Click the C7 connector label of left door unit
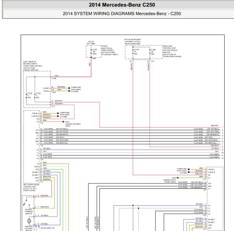The image size is (234, 231). click(x=42, y=182)
